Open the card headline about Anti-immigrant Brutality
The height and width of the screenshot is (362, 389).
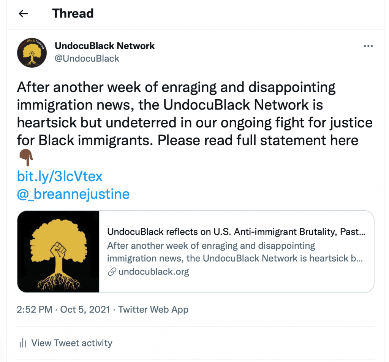coord(236,232)
